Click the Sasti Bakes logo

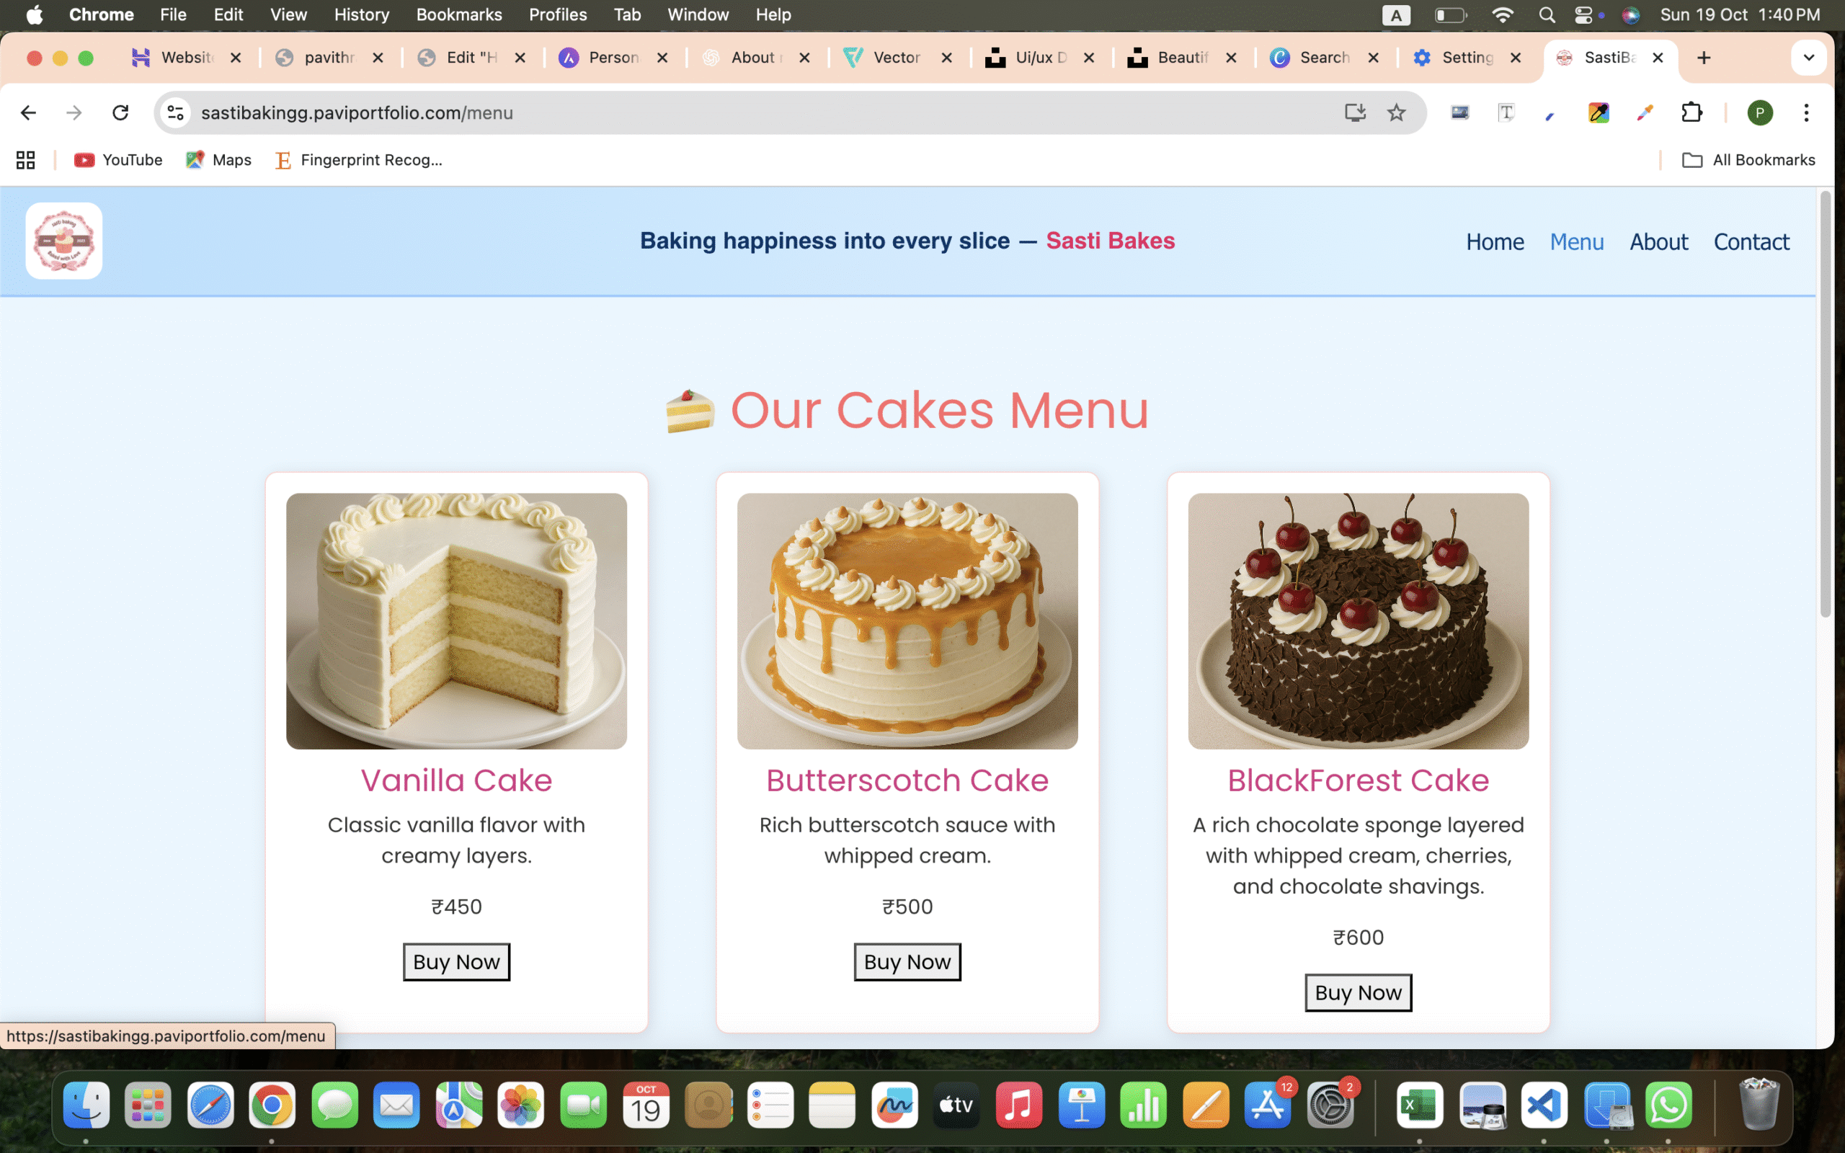coord(64,240)
